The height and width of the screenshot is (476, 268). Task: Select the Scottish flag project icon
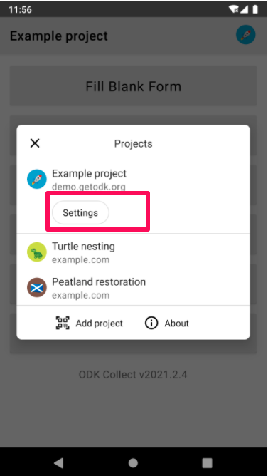click(x=37, y=287)
